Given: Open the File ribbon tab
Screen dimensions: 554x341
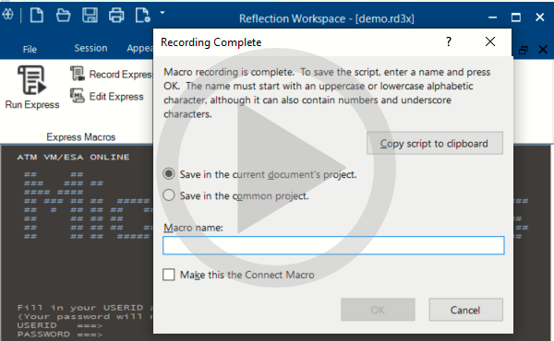Looking at the screenshot, I should 30,50.
